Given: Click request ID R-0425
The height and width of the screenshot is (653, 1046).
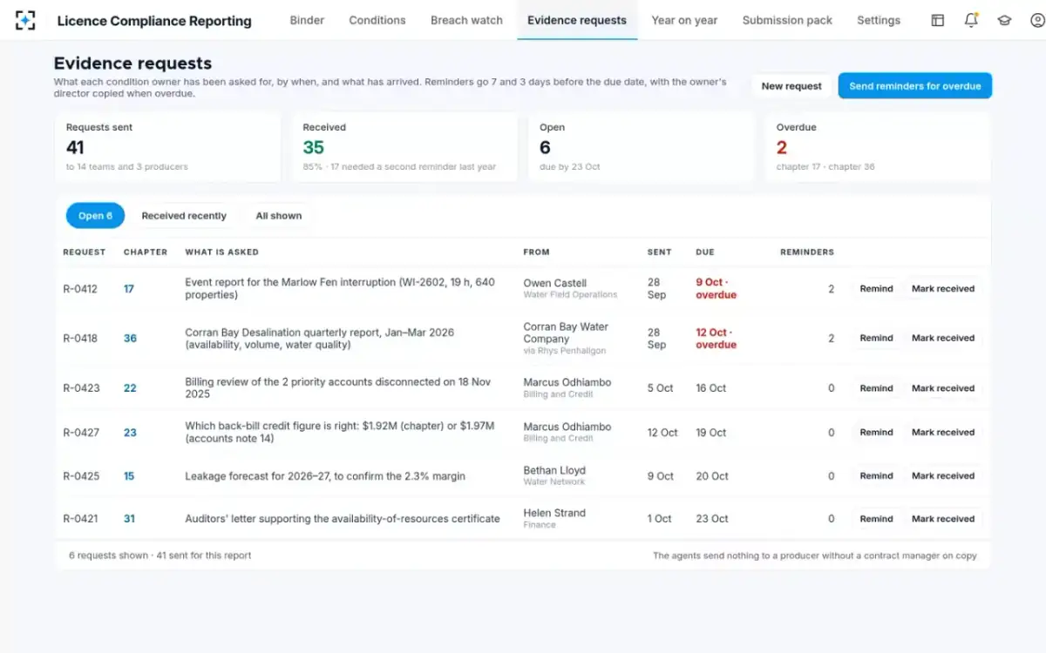Looking at the screenshot, I should pos(81,476).
